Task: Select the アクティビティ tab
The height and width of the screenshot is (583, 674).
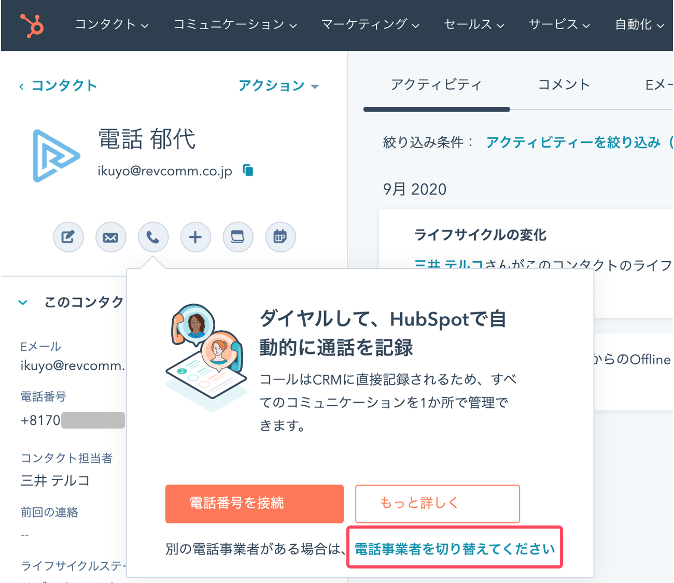Action: pyautogui.click(x=437, y=84)
